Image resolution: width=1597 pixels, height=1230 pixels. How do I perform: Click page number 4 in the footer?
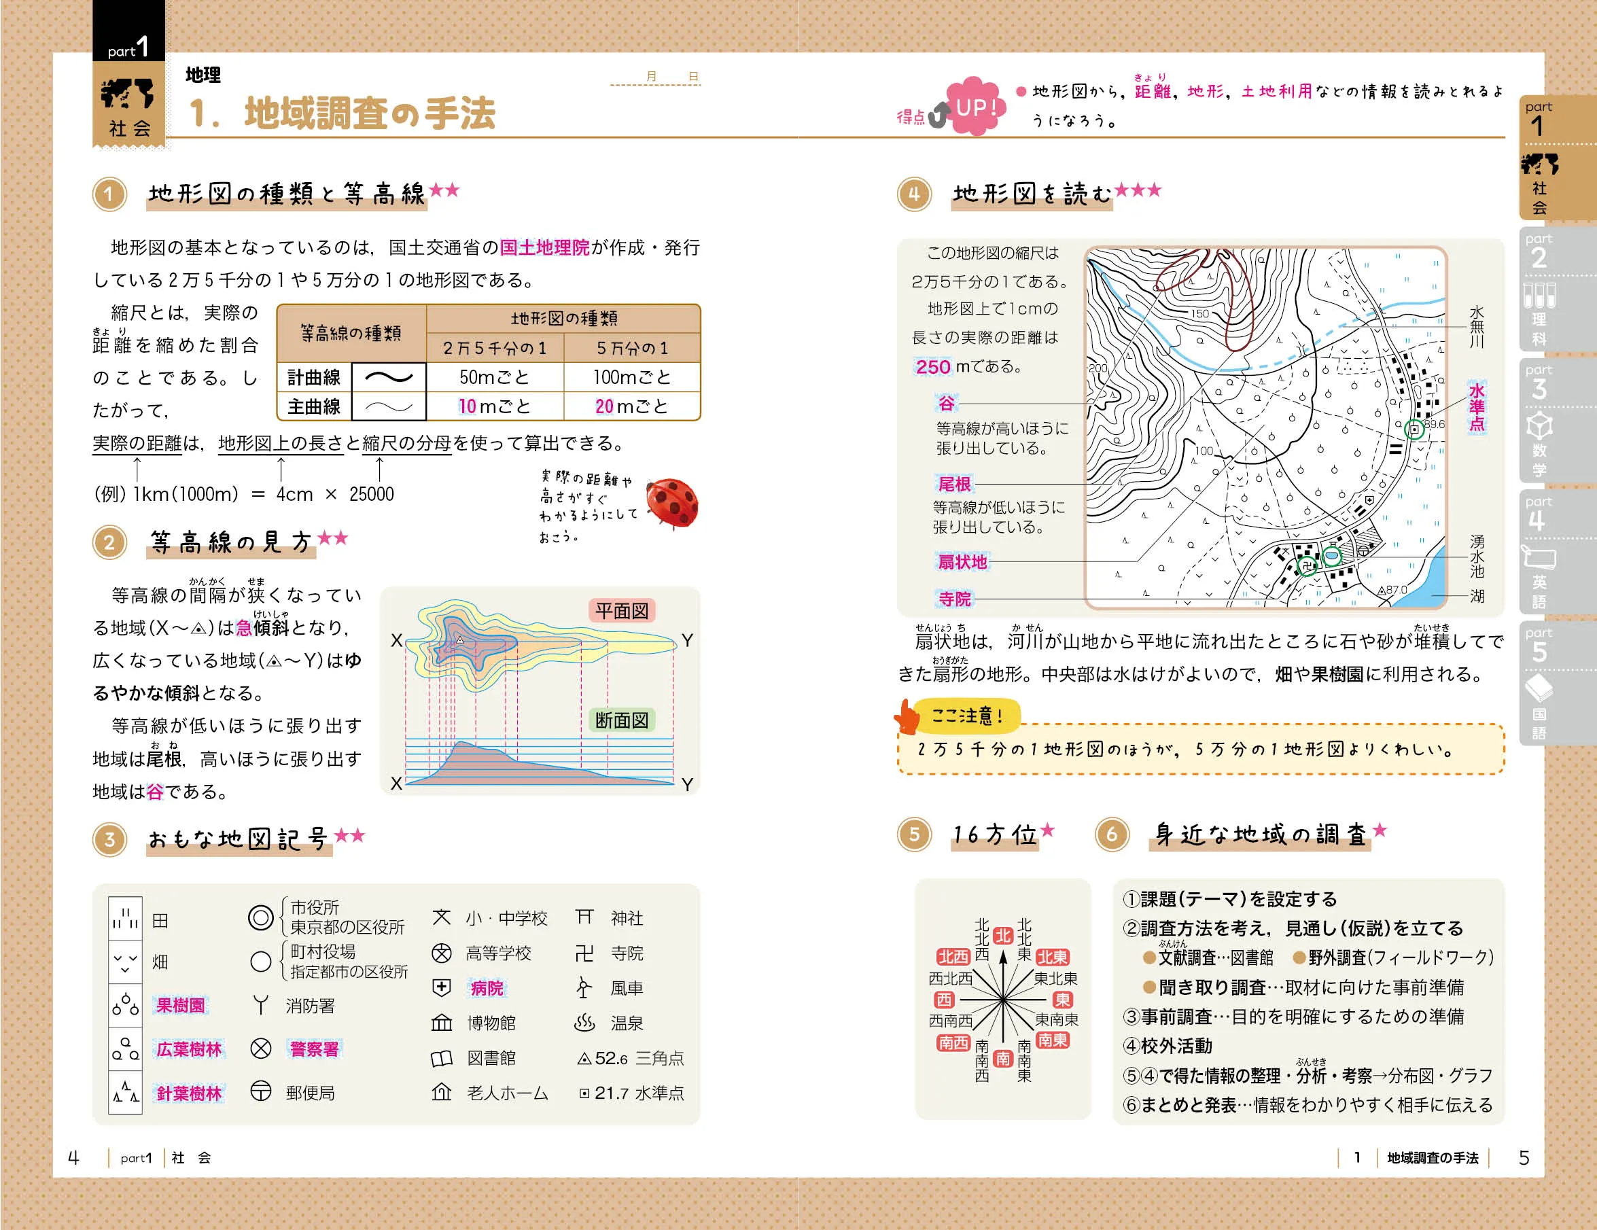(x=73, y=1157)
